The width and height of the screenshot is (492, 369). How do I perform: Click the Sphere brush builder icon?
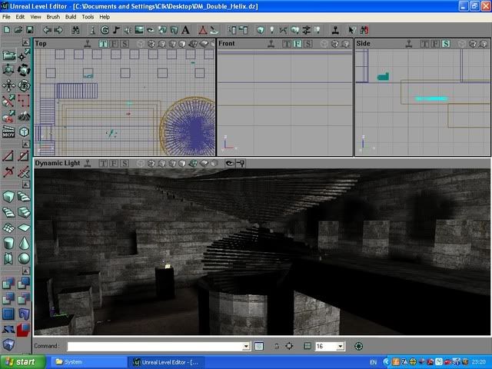24,258
